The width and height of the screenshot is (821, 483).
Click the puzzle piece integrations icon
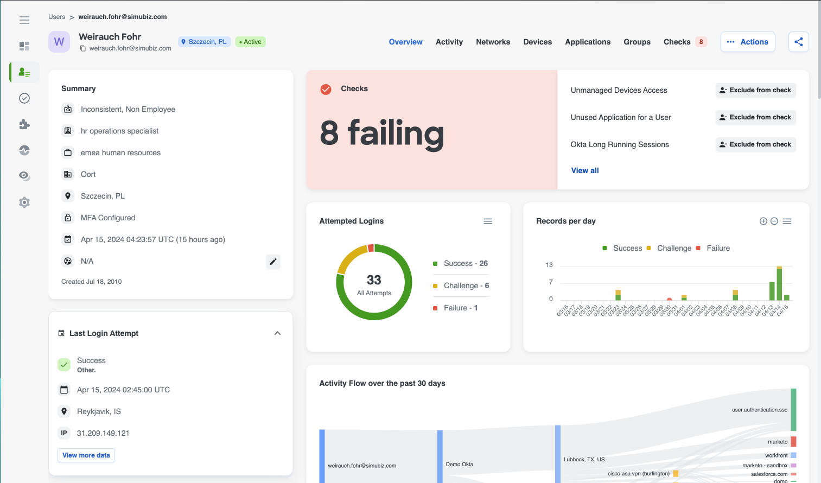coord(24,124)
